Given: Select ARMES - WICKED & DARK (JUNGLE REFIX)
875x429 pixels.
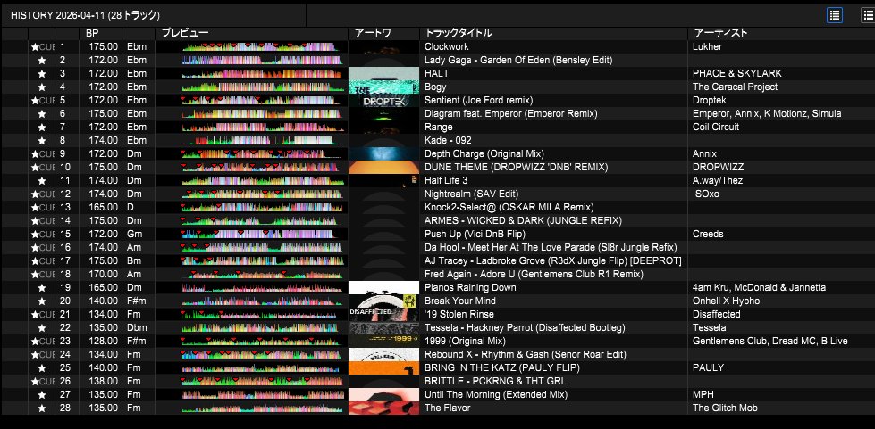Looking at the screenshot, I should pos(523,220).
